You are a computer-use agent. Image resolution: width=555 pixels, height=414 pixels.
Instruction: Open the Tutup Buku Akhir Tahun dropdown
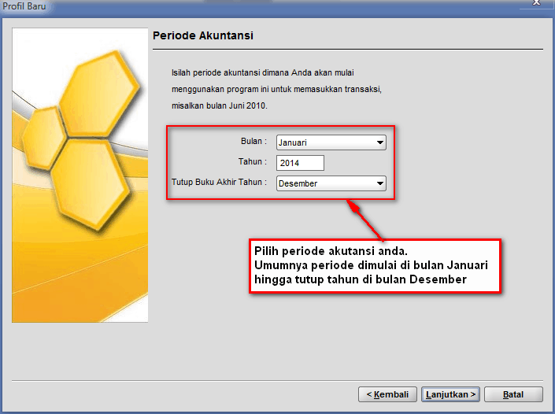tap(331, 183)
